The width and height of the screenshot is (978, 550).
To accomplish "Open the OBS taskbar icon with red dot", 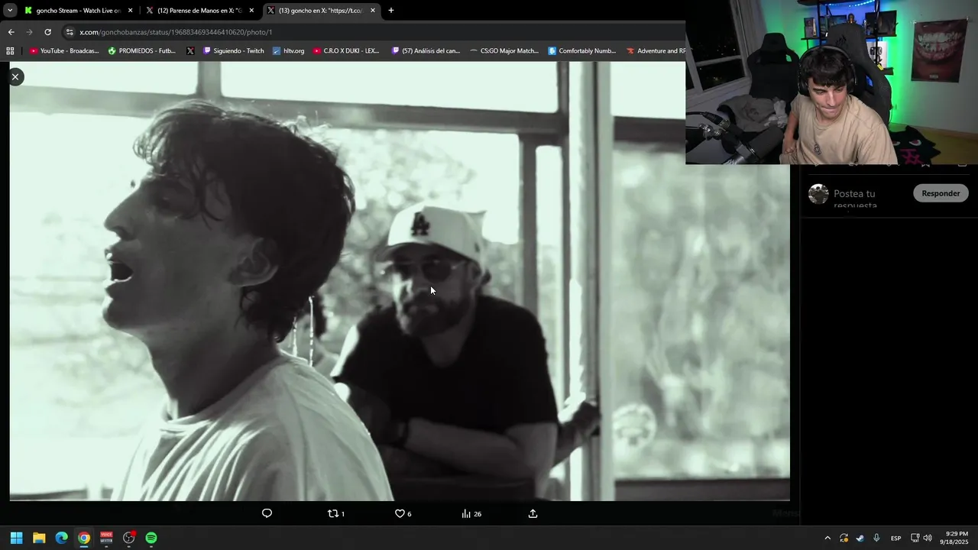I will [129, 538].
